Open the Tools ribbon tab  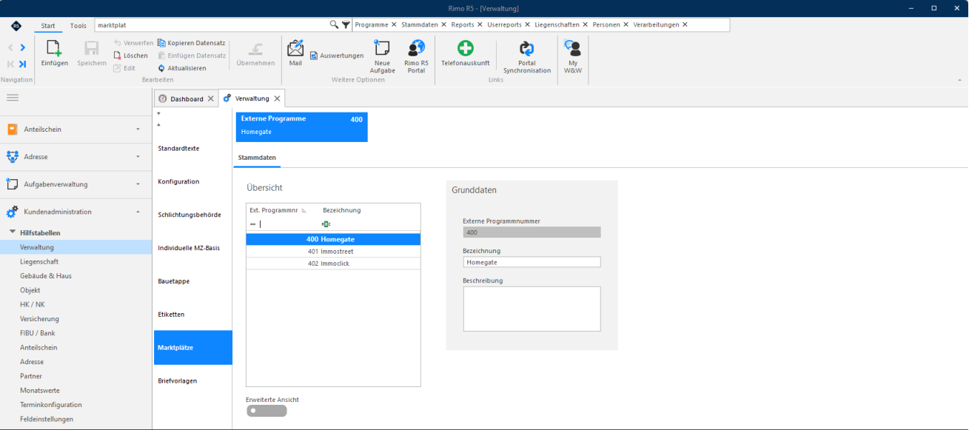tap(78, 26)
